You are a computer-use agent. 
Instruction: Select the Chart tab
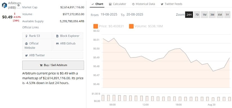(x=97, y=4)
